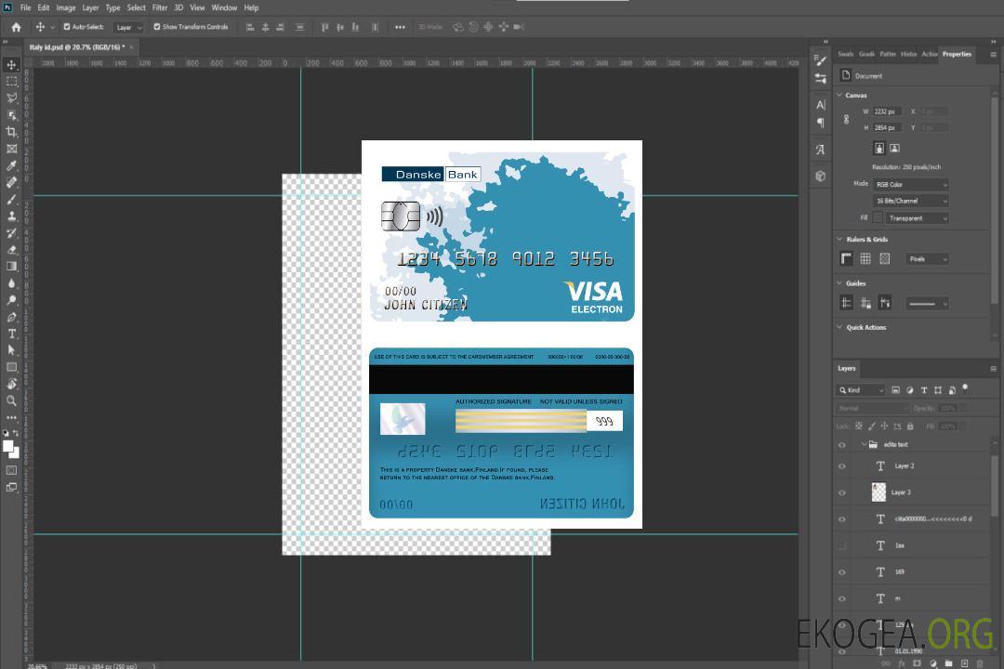Toggle Quick Mask mode icon

[11, 470]
